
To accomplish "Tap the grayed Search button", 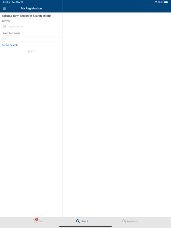I will 31,51.
